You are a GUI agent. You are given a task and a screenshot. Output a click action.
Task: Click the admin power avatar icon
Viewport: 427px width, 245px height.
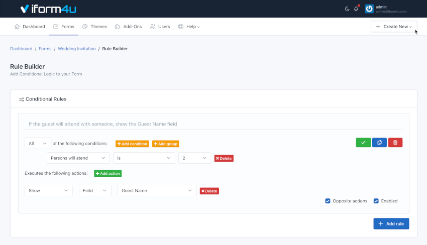click(369, 9)
